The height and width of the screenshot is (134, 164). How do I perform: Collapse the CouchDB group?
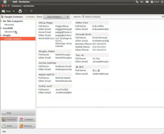[x=1, y=28]
